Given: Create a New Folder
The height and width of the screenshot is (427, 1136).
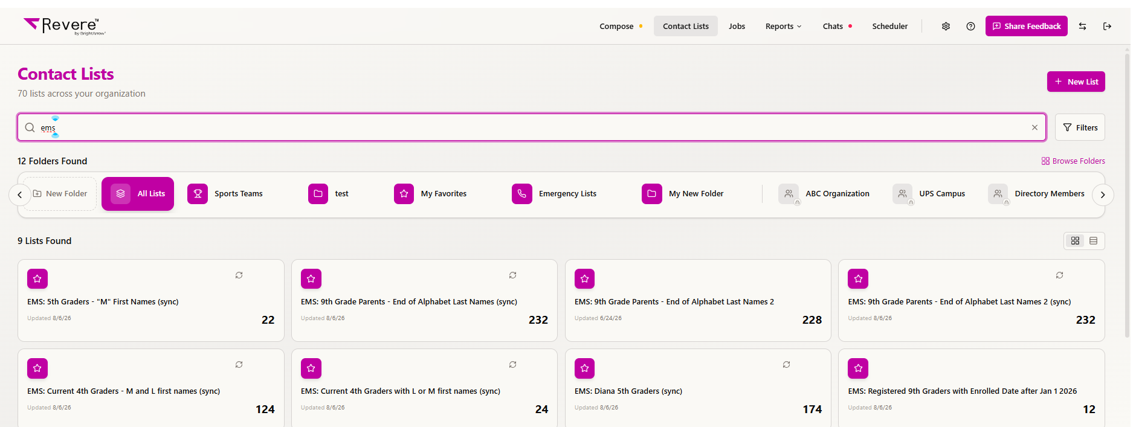Looking at the screenshot, I should click(60, 194).
